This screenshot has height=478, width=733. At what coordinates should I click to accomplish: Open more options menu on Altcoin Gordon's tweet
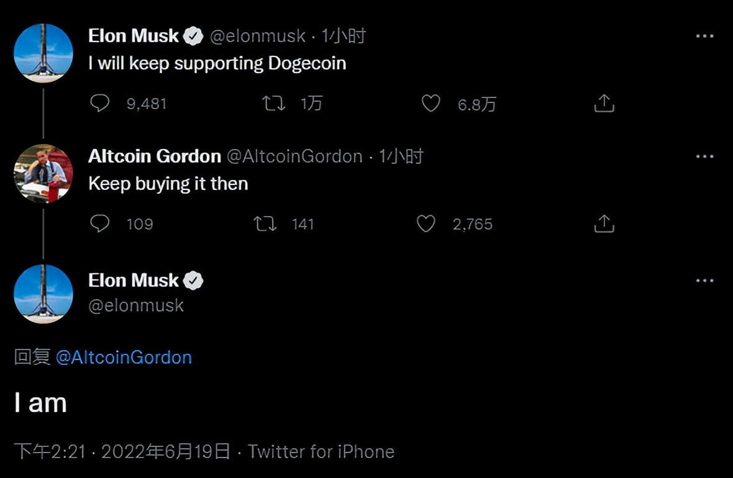tap(704, 156)
